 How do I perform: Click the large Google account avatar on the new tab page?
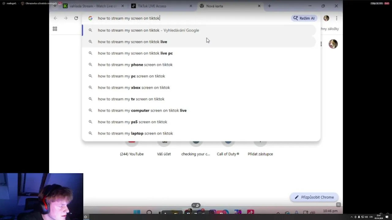click(333, 44)
